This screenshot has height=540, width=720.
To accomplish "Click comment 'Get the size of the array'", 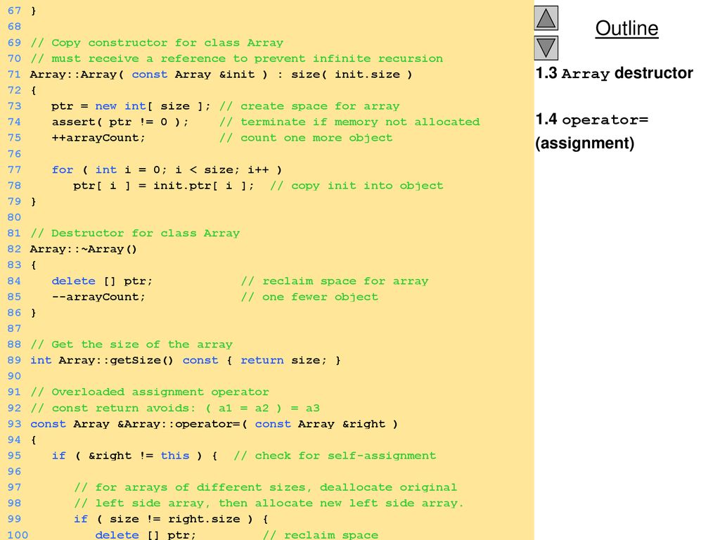I will click(131, 345).
